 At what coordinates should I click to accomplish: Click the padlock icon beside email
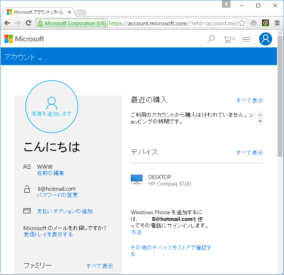[x=27, y=189]
